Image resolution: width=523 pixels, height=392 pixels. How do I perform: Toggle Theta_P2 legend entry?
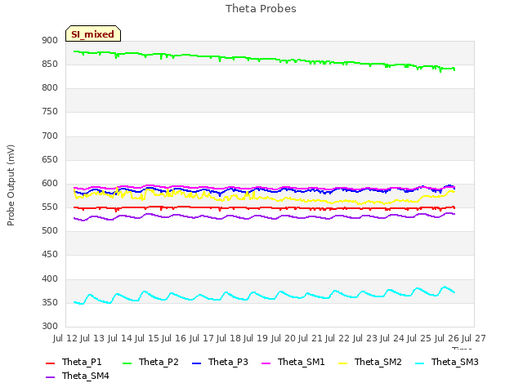click(150, 362)
